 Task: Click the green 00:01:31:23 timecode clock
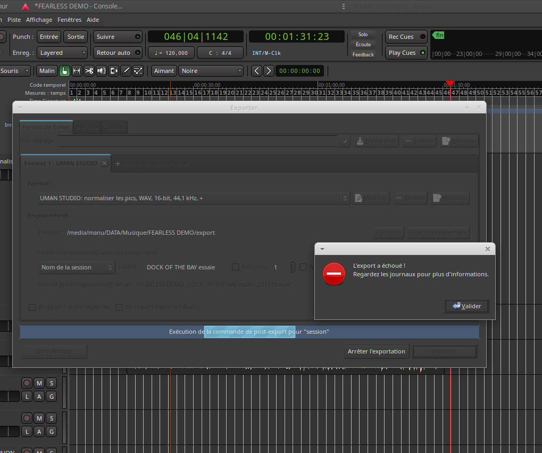pos(297,37)
